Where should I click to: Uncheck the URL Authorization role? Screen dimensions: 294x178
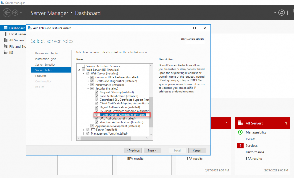pyautogui.click(x=96, y=118)
